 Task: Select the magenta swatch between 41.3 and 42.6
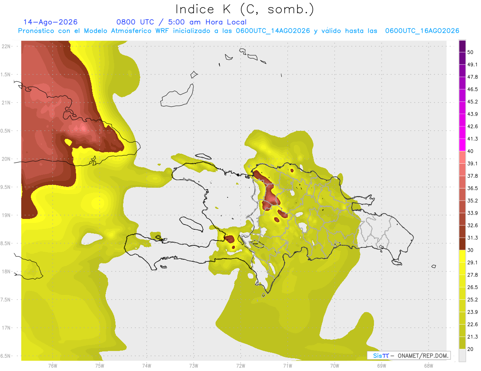pos(463,132)
